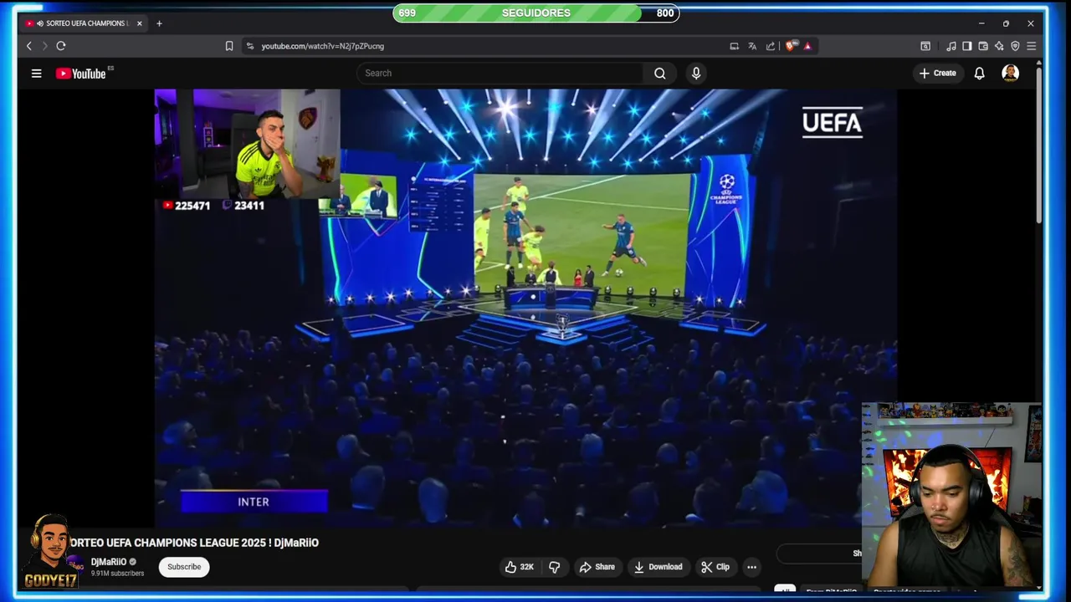Open site settings icon in address bar
Image resolution: width=1071 pixels, height=602 pixels.
[249, 46]
